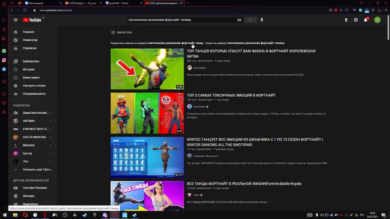The width and height of the screenshot is (390, 219).
Task: Open a new browser tab
Action: pyautogui.click(x=187, y=3)
